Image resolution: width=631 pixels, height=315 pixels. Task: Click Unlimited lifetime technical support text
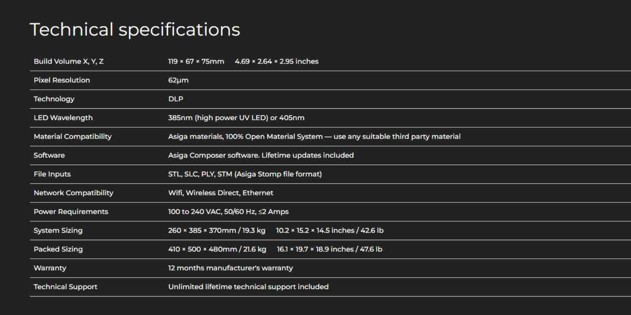pyautogui.click(x=248, y=287)
